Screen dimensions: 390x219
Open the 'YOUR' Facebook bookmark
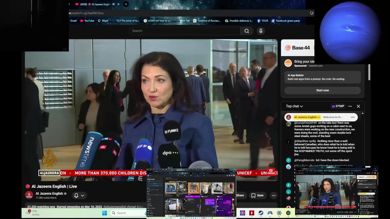tap(263, 21)
